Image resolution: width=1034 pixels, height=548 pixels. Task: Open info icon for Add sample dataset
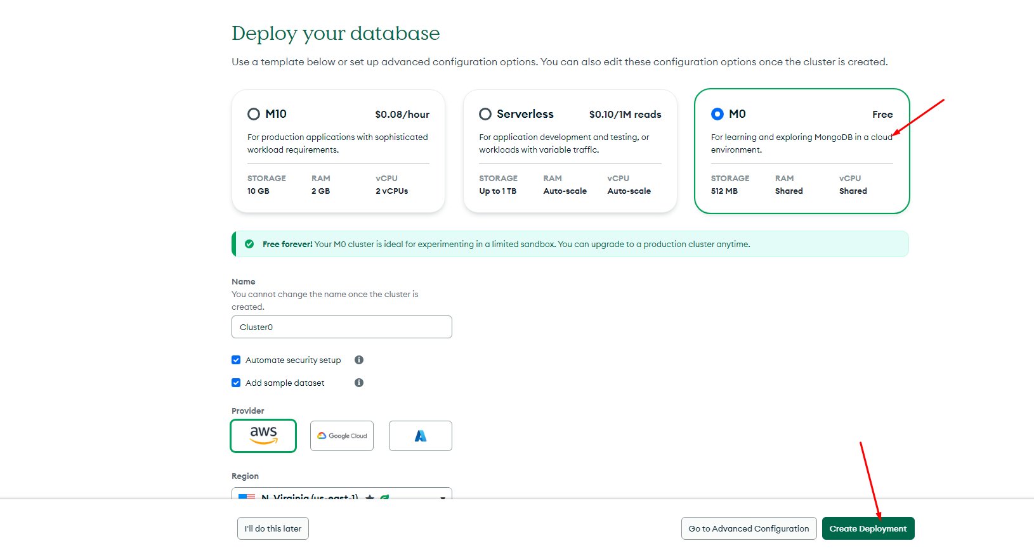pyautogui.click(x=359, y=383)
